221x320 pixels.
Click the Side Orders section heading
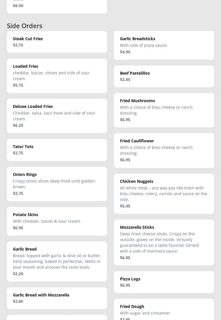[x=25, y=26]
